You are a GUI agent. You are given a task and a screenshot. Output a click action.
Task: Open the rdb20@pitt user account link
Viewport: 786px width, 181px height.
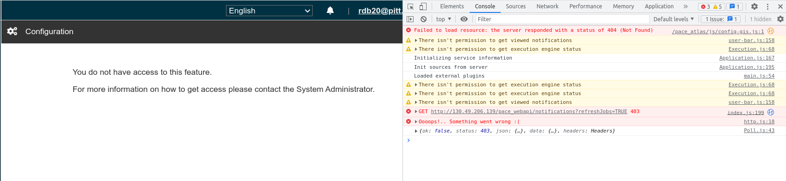[380, 11]
